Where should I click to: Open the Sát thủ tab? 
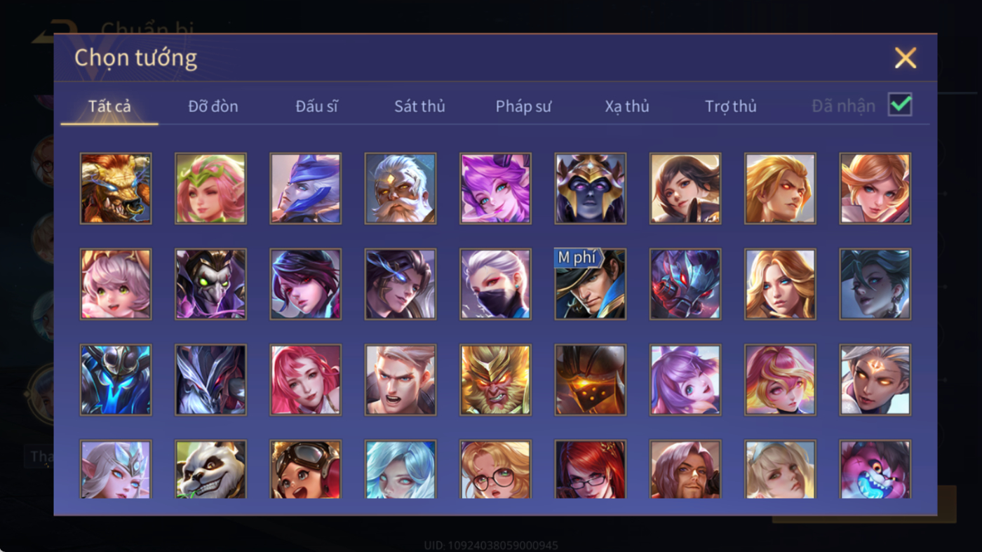(419, 106)
